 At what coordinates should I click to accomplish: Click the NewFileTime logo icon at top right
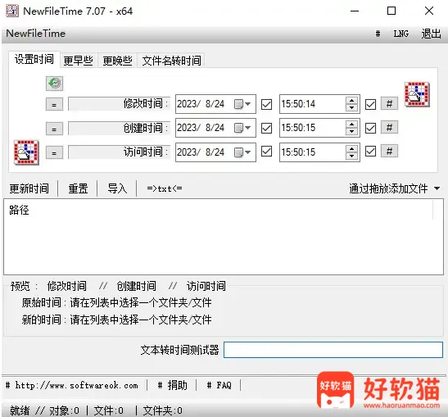pos(417,94)
